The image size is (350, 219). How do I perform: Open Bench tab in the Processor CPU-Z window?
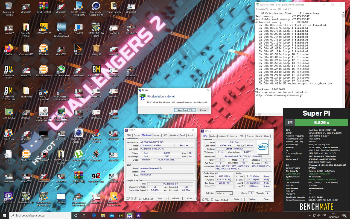pos(259,136)
